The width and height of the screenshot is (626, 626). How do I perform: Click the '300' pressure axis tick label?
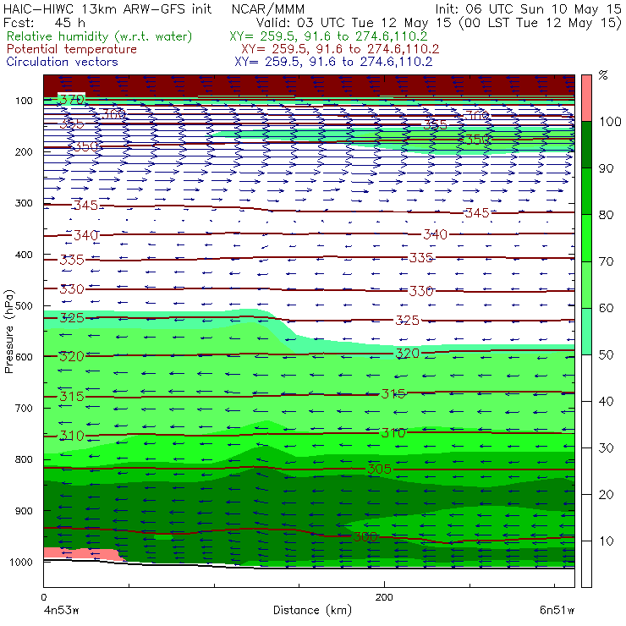[x=24, y=203]
